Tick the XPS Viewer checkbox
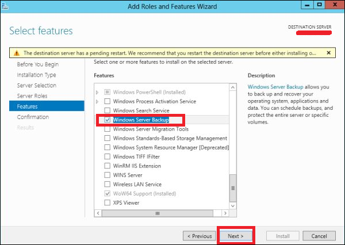Viewport: 345px width, 245px height. click(107, 202)
